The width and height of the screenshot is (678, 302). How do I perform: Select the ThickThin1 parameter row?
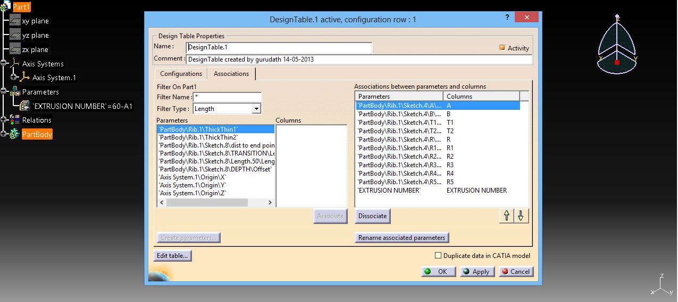click(x=216, y=129)
